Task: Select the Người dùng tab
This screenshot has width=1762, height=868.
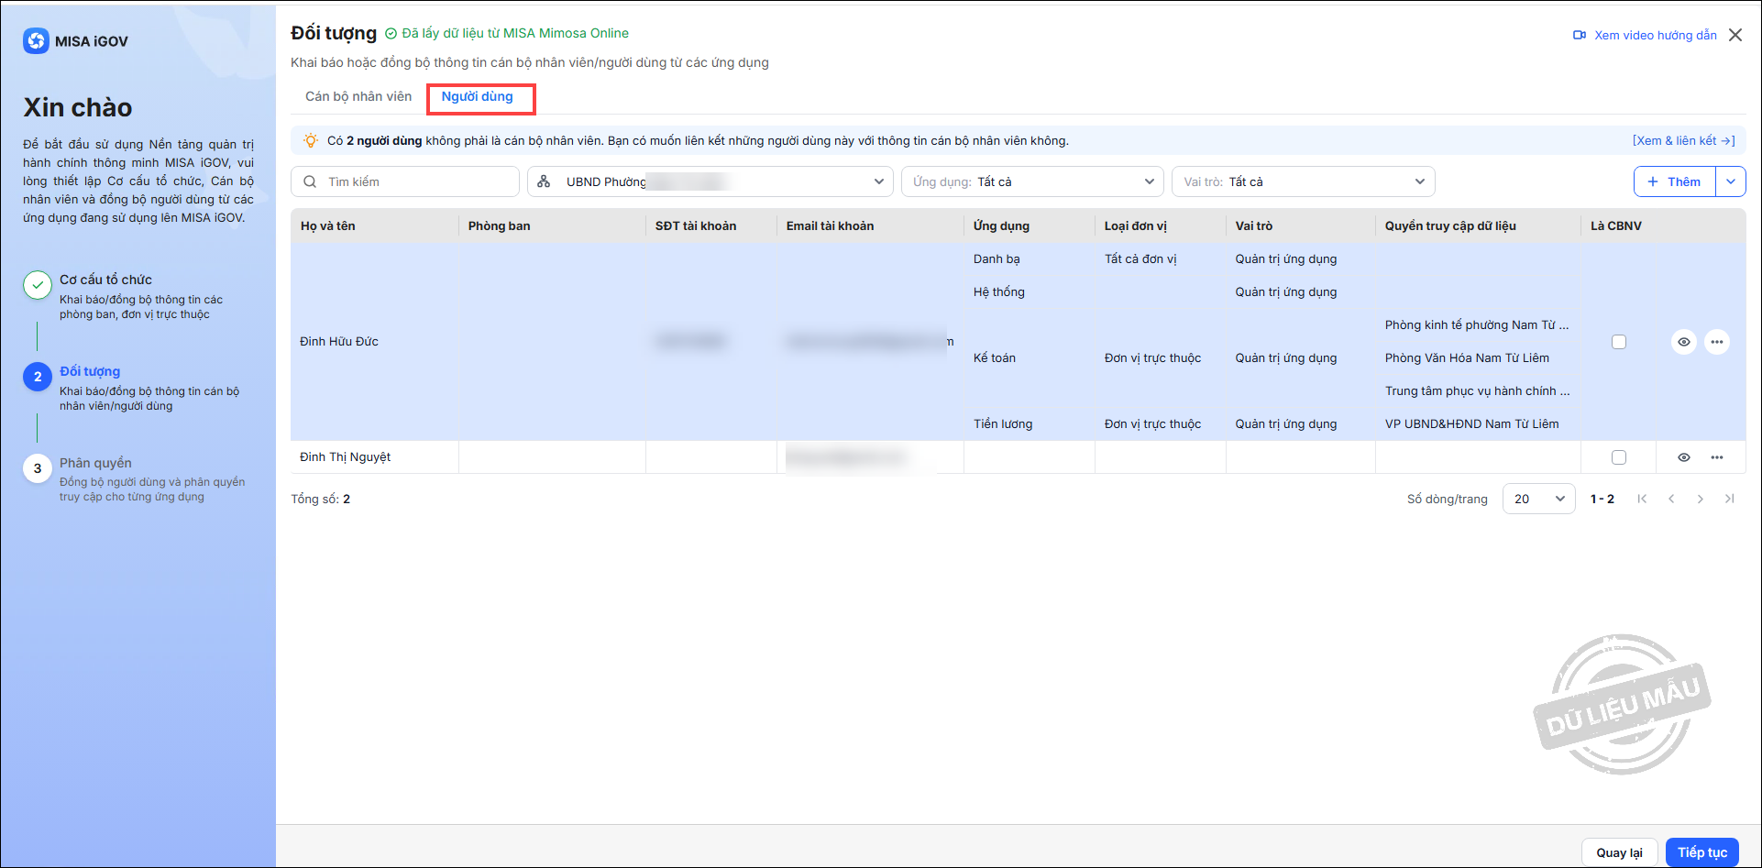Action: tap(478, 96)
